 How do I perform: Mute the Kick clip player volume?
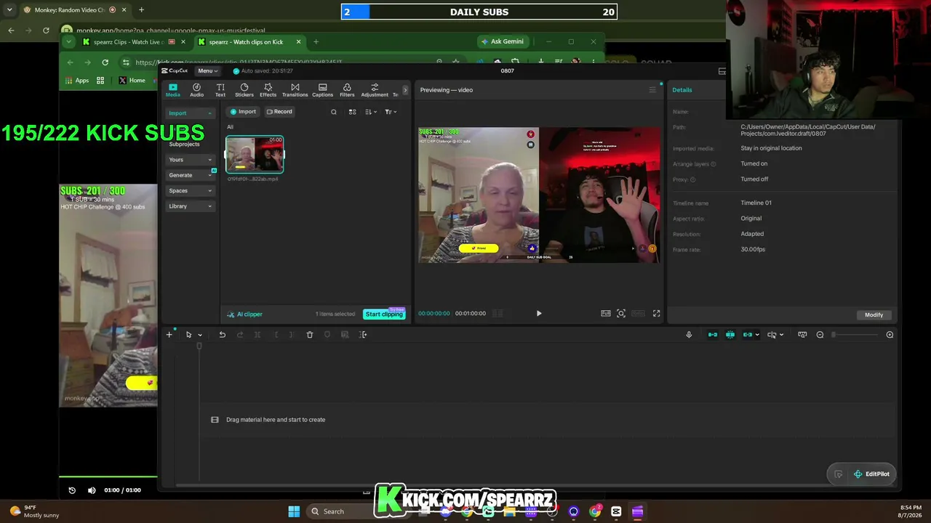[x=92, y=490]
